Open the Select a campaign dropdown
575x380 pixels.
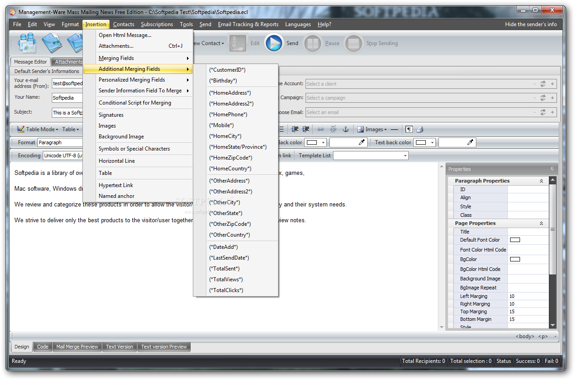(534, 98)
